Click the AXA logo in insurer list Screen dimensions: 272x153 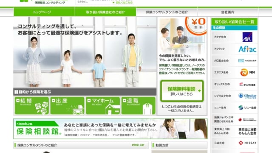tap(247, 37)
